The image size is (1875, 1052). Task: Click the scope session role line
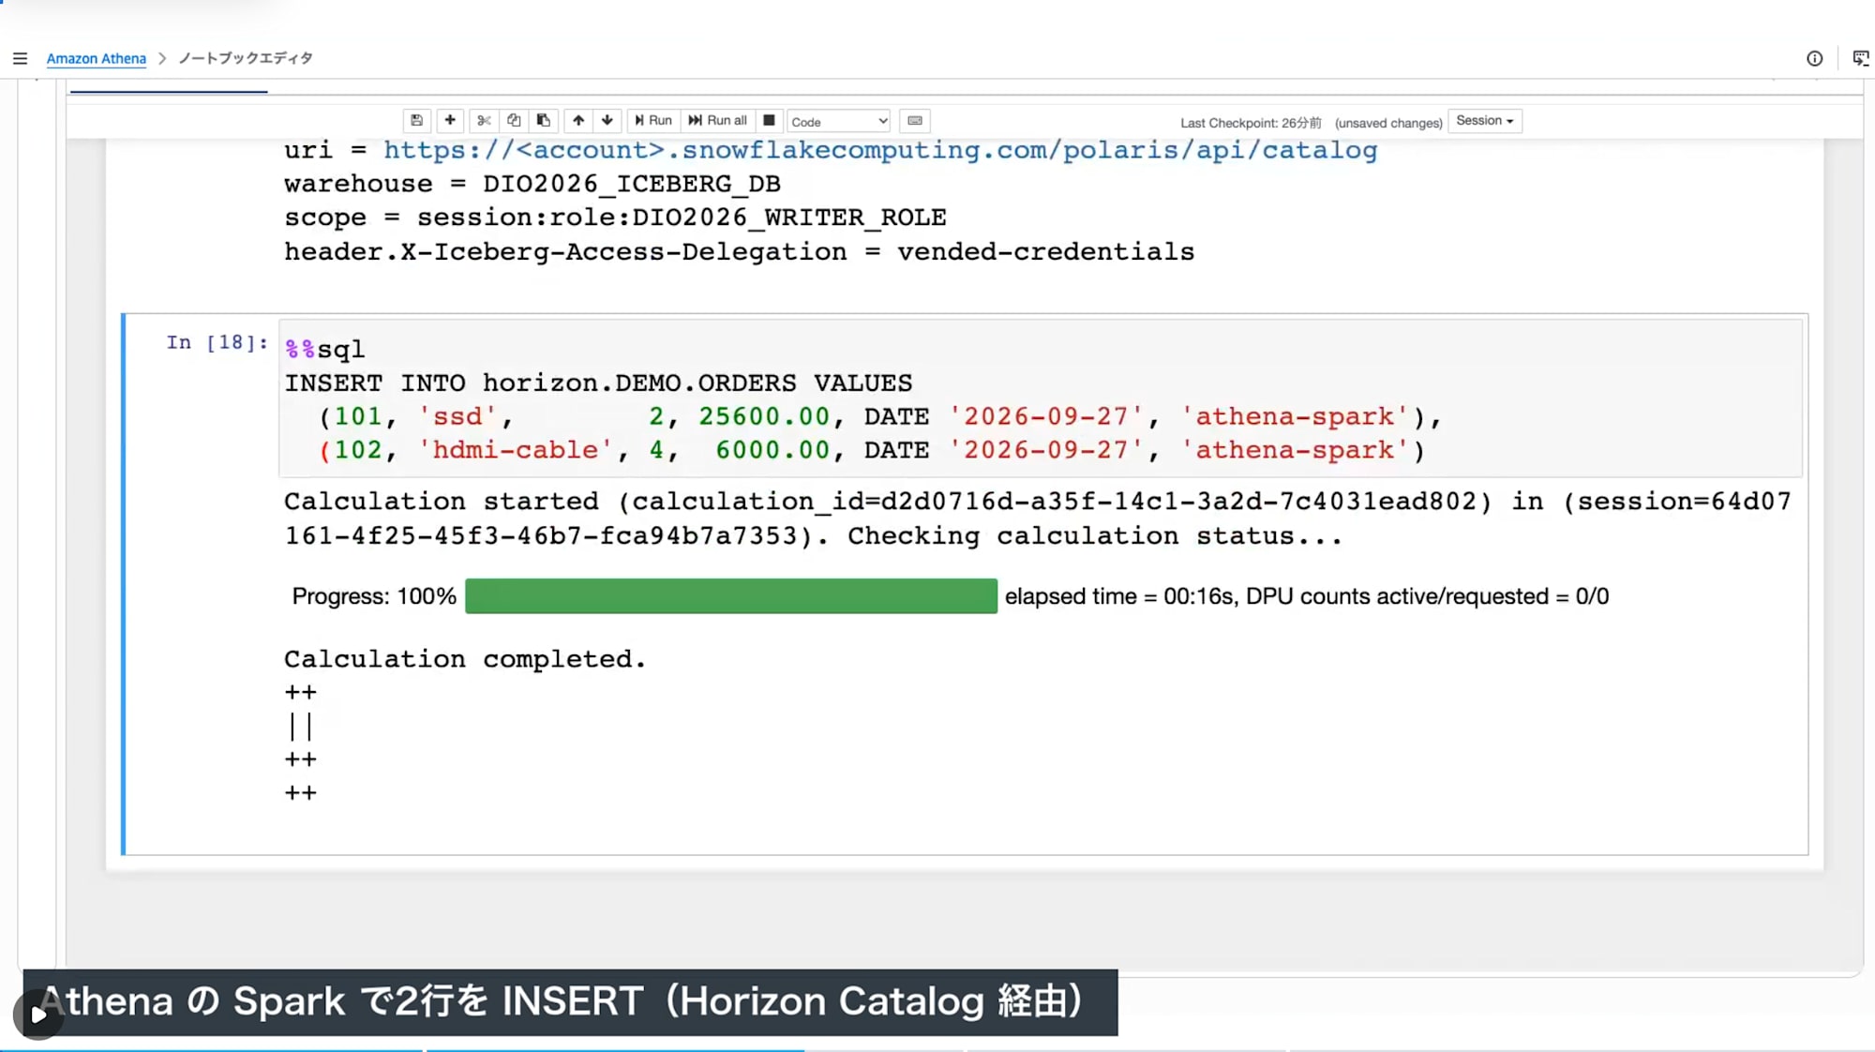(x=615, y=218)
